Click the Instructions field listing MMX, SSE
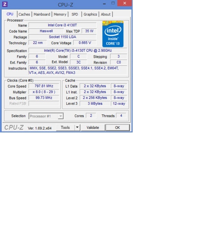Image resolution: width=199 pixels, height=252 pixels. click(x=78, y=70)
